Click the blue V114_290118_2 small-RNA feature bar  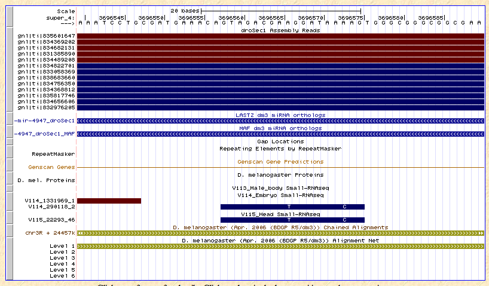[292, 207]
